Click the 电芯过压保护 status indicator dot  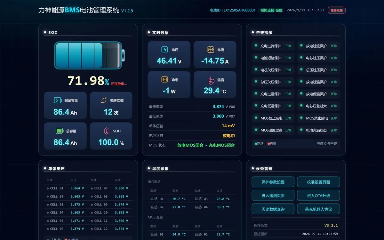coord(301,58)
